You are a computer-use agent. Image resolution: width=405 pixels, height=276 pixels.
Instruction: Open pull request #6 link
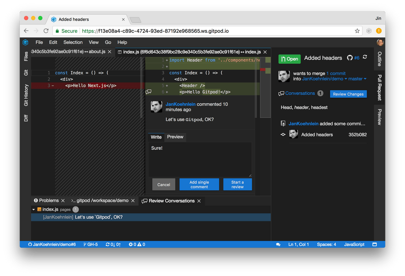point(357,58)
